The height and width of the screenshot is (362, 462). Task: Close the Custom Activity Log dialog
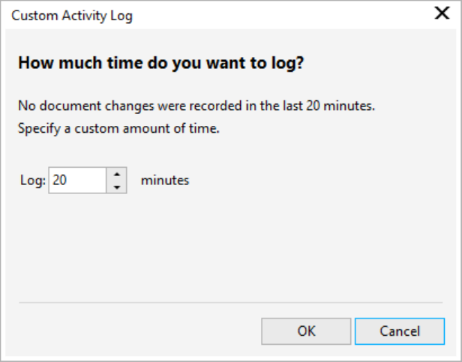442,14
